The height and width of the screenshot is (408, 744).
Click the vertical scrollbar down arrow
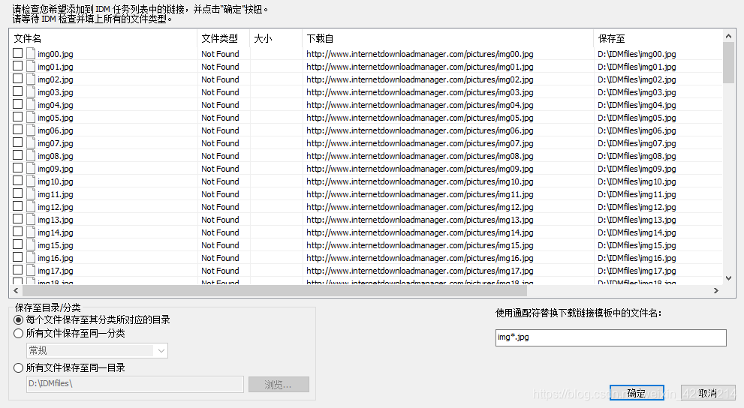728,278
